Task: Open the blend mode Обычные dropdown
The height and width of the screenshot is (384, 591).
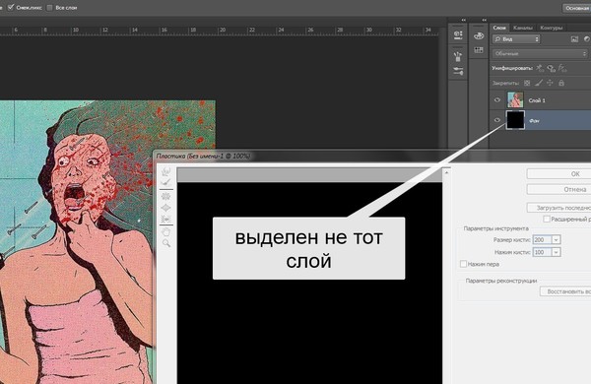Action: tap(540, 54)
